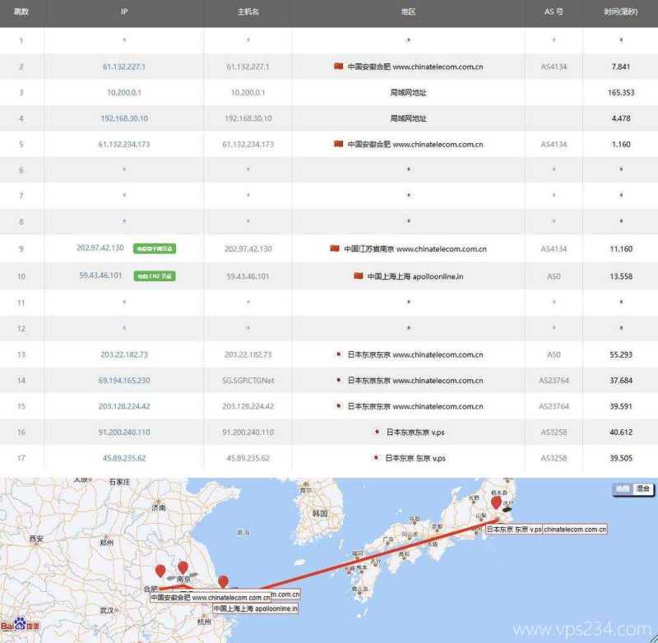Click the China flag icon on hop 2 row
658x643 pixels.
(338, 67)
